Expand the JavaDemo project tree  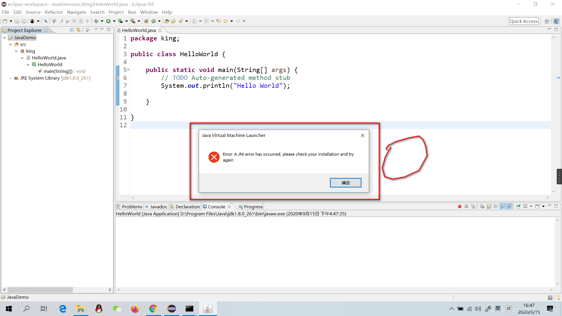click(x=5, y=37)
